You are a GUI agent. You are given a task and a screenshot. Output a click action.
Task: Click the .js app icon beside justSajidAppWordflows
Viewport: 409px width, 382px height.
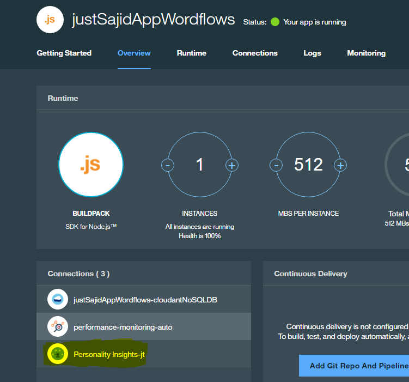click(50, 20)
